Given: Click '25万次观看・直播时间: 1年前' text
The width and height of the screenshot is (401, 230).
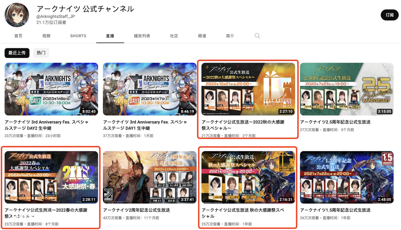Looking at the screenshot, I should click(226, 224).
